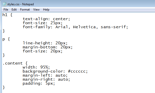Viewport: 155px width, 93px height.
Task: Place cursor on the h1 selector
Action: pyautogui.click(x=5, y=15)
